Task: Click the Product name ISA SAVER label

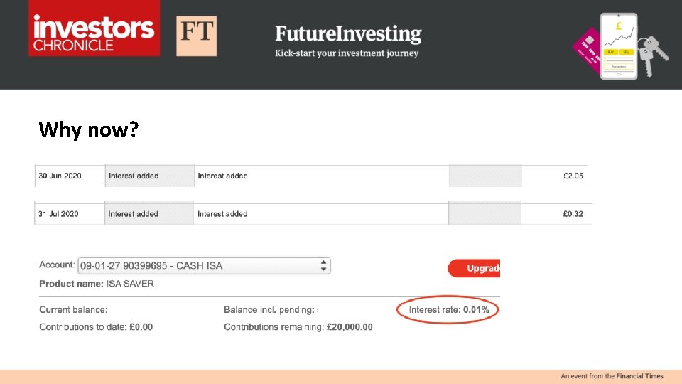Action: (97, 284)
